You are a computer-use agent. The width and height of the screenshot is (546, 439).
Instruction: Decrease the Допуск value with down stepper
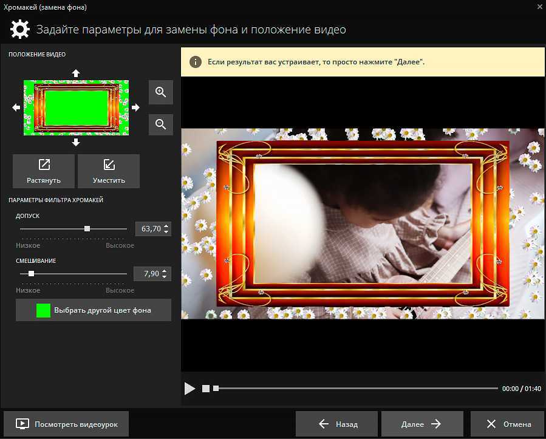point(167,232)
